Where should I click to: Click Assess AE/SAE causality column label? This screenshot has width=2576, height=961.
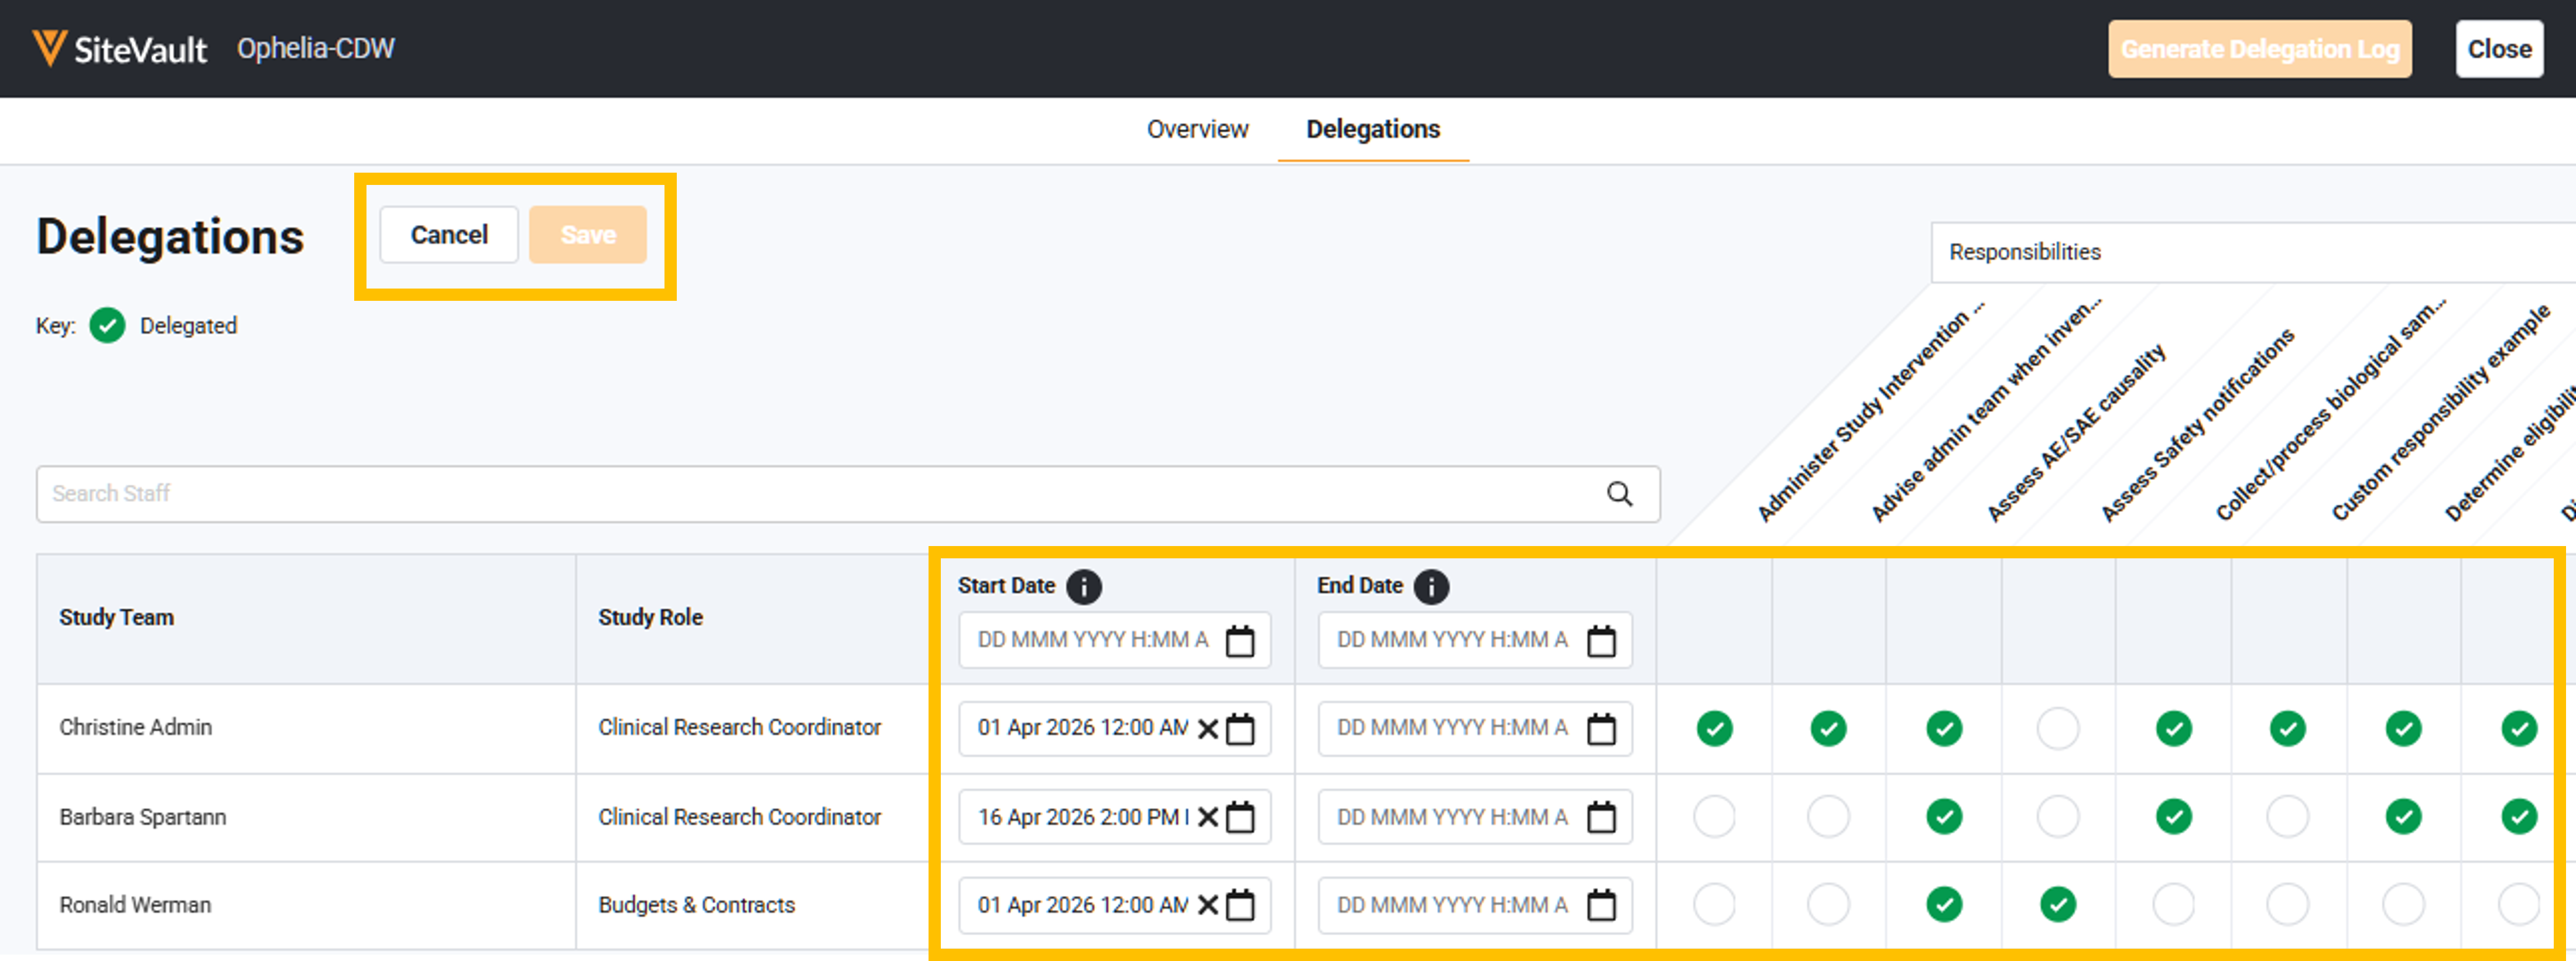[x=2076, y=433]
